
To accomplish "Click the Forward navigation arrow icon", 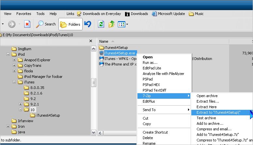I will click(x=12, y=24).
